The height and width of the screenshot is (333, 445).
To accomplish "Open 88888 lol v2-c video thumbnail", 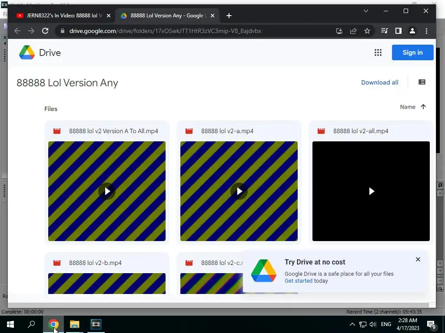I will pos(212,284).
